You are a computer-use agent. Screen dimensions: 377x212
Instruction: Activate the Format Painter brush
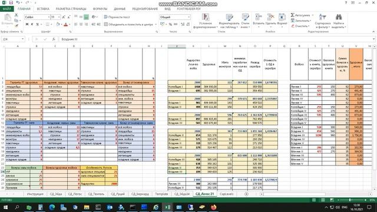click(x=16, y=25)
